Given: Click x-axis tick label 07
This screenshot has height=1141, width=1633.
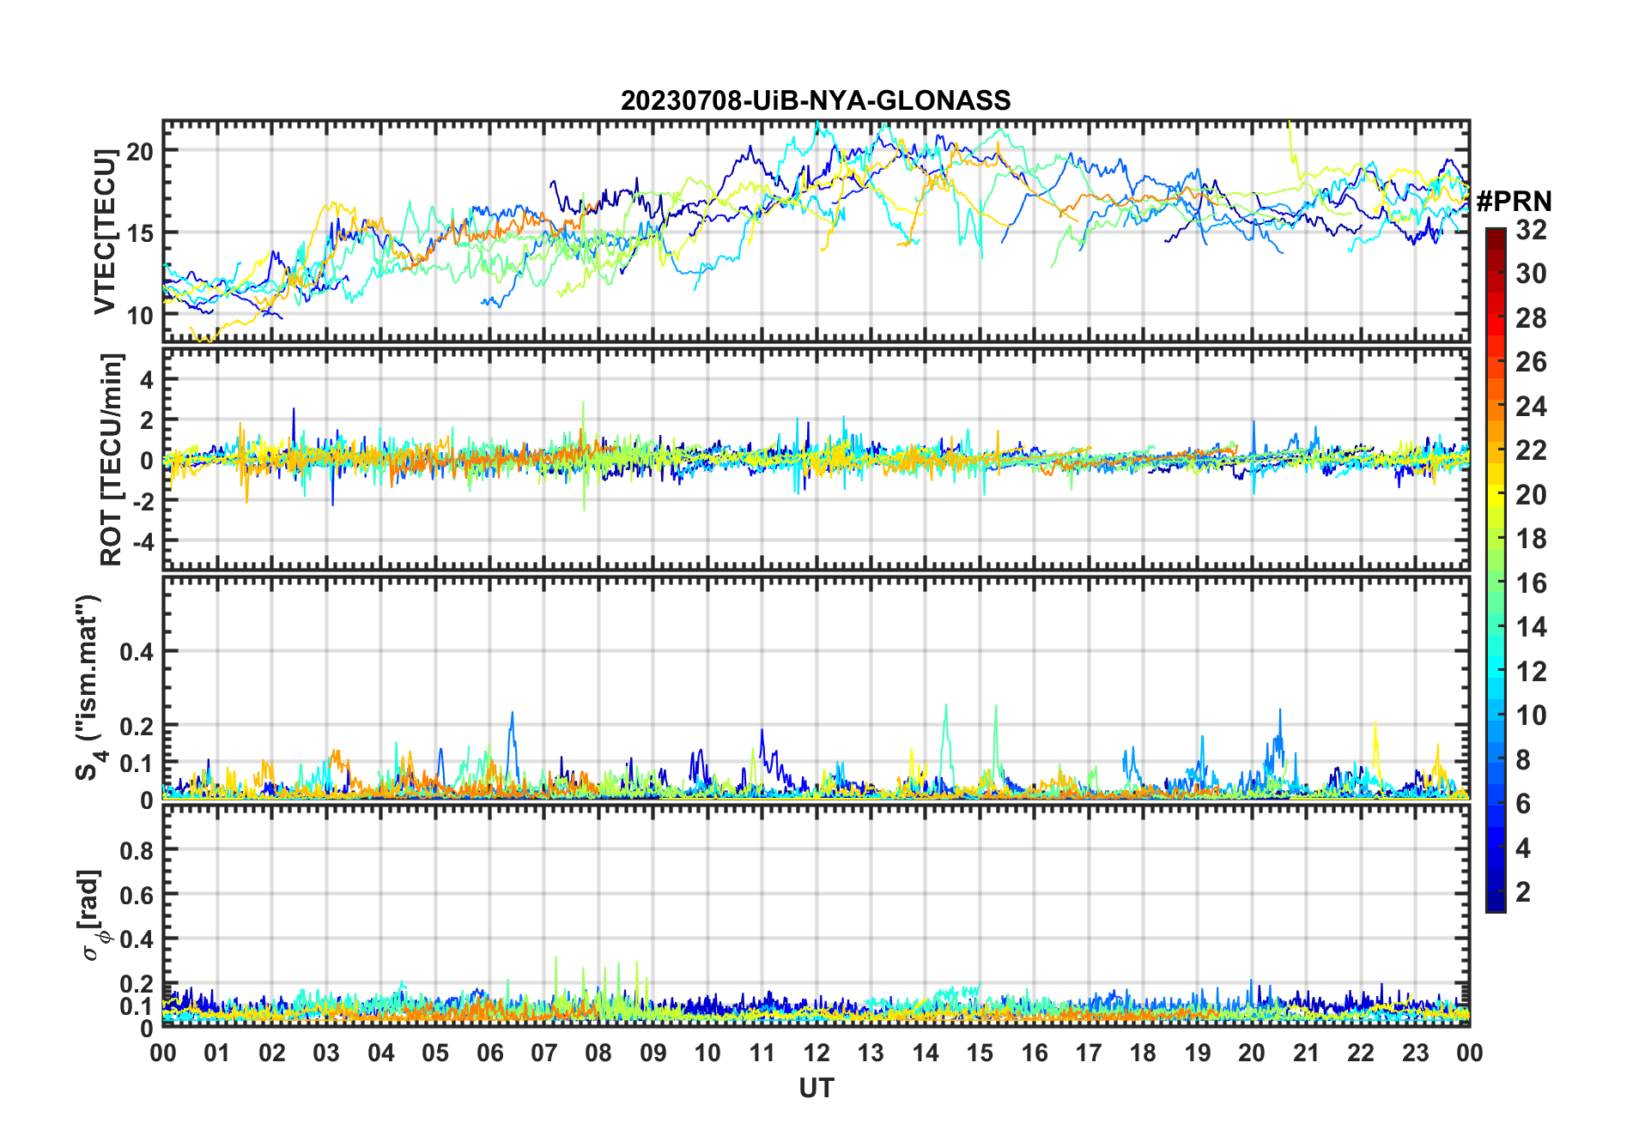Looking at the screenshot, I should pos(544,1053).
